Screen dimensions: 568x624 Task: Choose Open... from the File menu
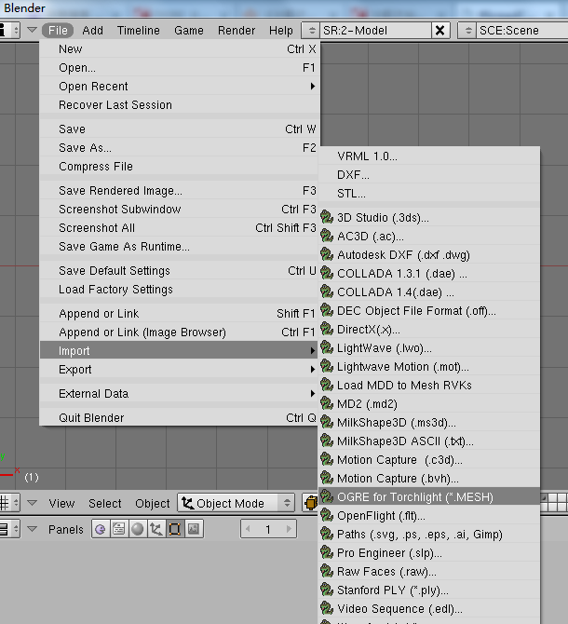180,68
